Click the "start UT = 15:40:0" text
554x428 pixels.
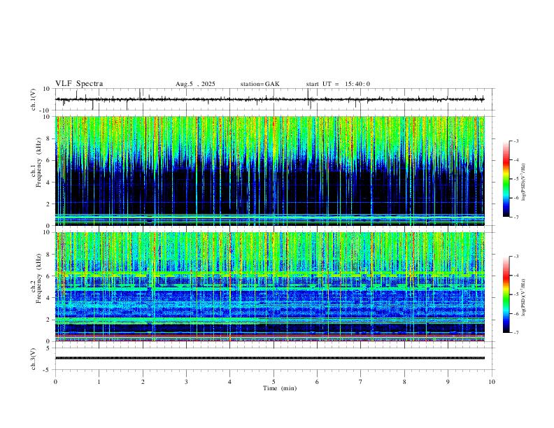(338, 84)
